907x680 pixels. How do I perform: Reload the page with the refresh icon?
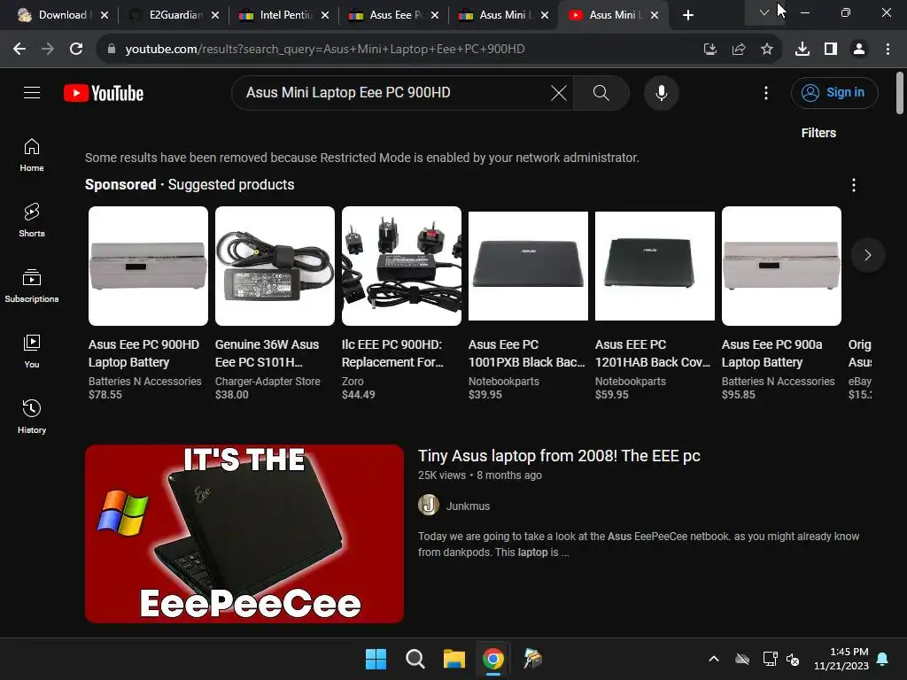tap(76, 50)
